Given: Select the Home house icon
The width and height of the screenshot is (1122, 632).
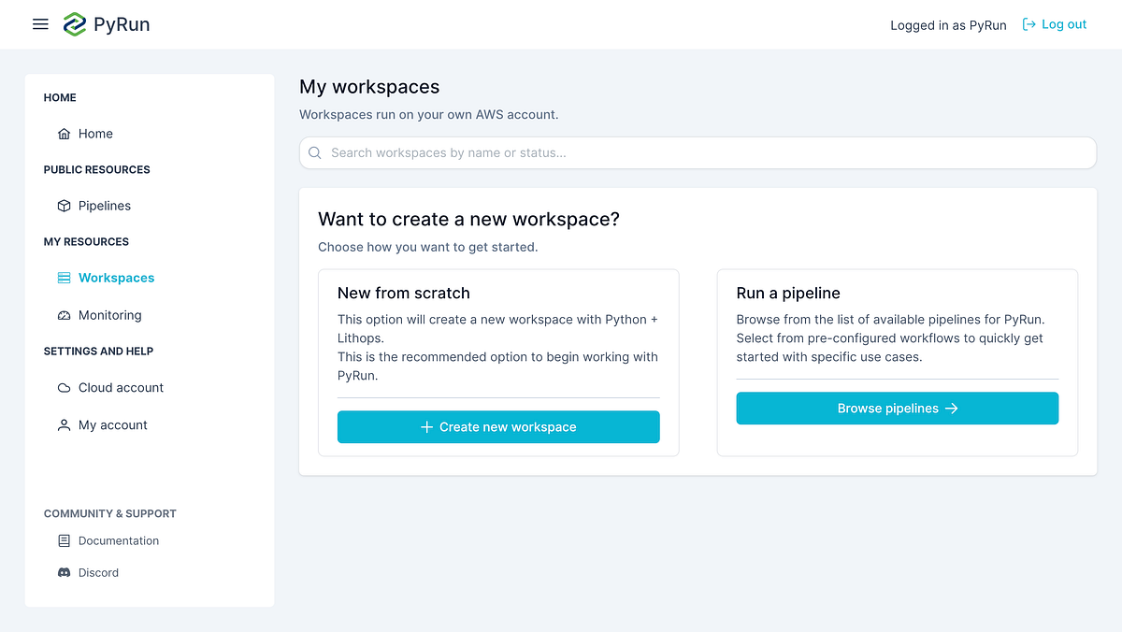Looking at the screenshot, I should tap(64, 133).
